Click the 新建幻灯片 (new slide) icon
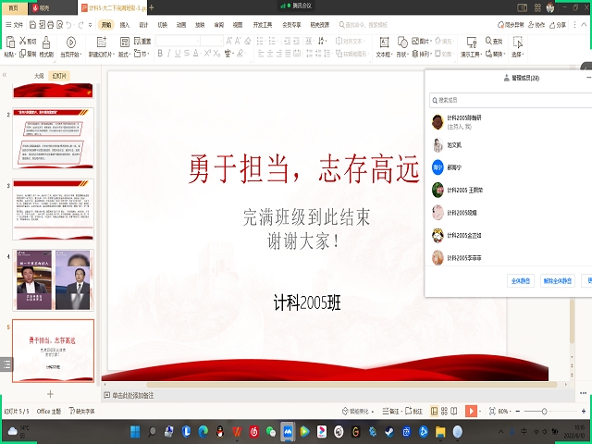592x444 pixels. pyautogui.click(x=100, y=43)
